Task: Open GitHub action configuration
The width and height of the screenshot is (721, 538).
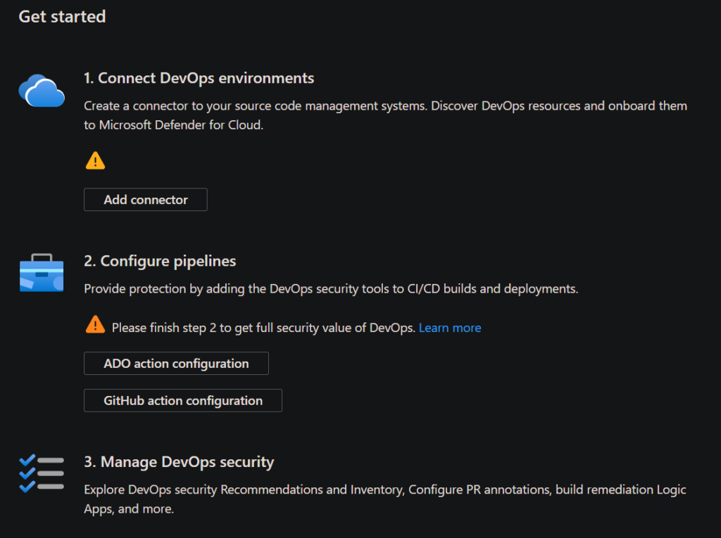Action: click(183, 401)
